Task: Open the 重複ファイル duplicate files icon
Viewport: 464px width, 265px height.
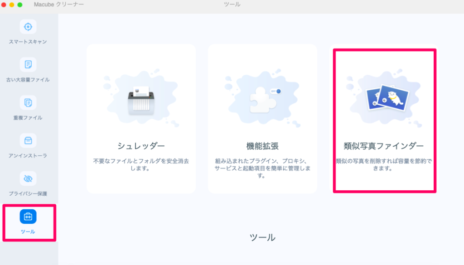Action: click(x=28, y=103)
